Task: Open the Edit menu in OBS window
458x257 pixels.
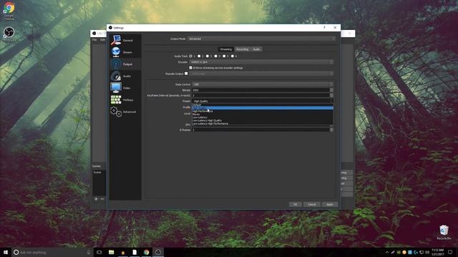Action: point(102,40)
